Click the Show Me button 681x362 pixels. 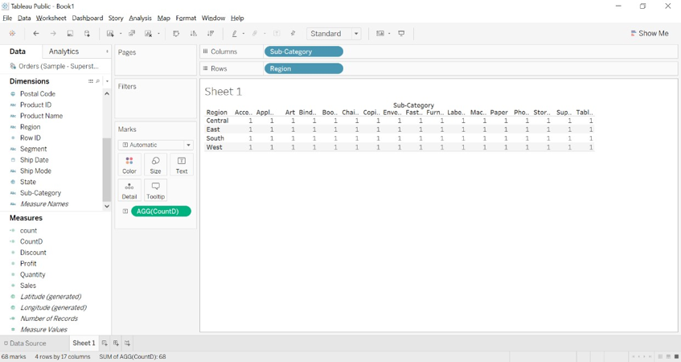tap(650, 34)
